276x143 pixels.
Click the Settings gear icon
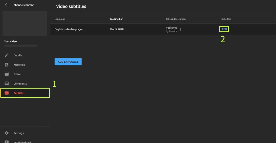[x=7, y=133]
